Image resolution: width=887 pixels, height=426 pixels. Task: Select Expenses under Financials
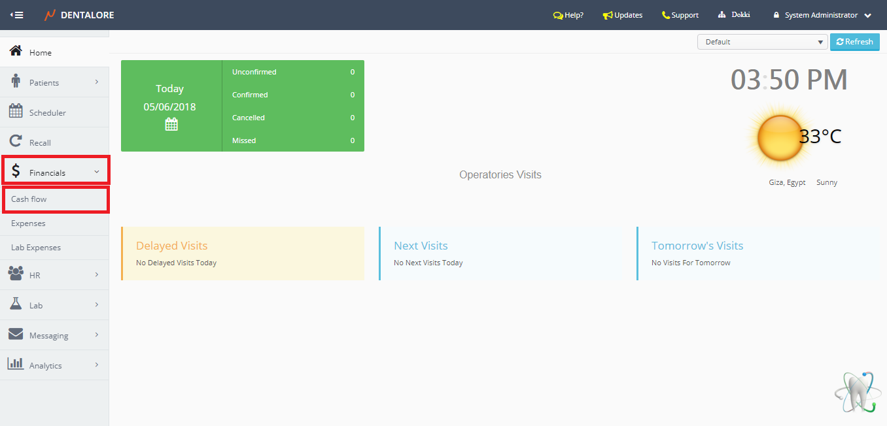pyautogui.click(x=28, y=223)
